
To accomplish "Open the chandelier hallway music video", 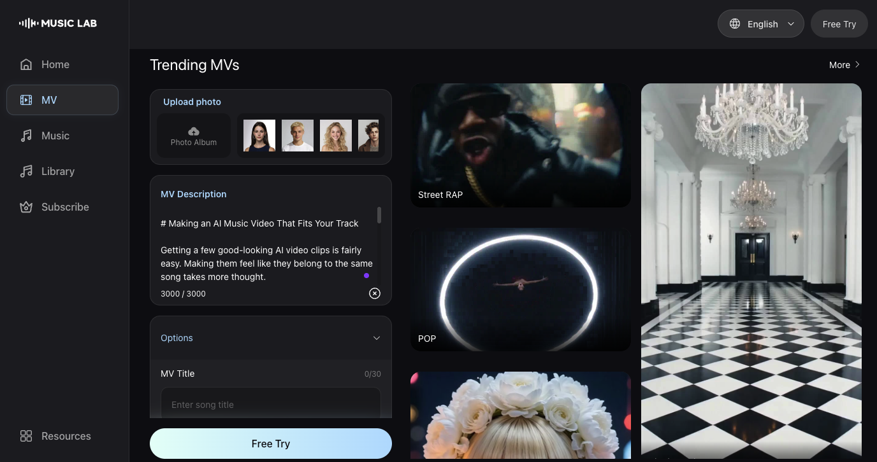I will pos(751,270).
